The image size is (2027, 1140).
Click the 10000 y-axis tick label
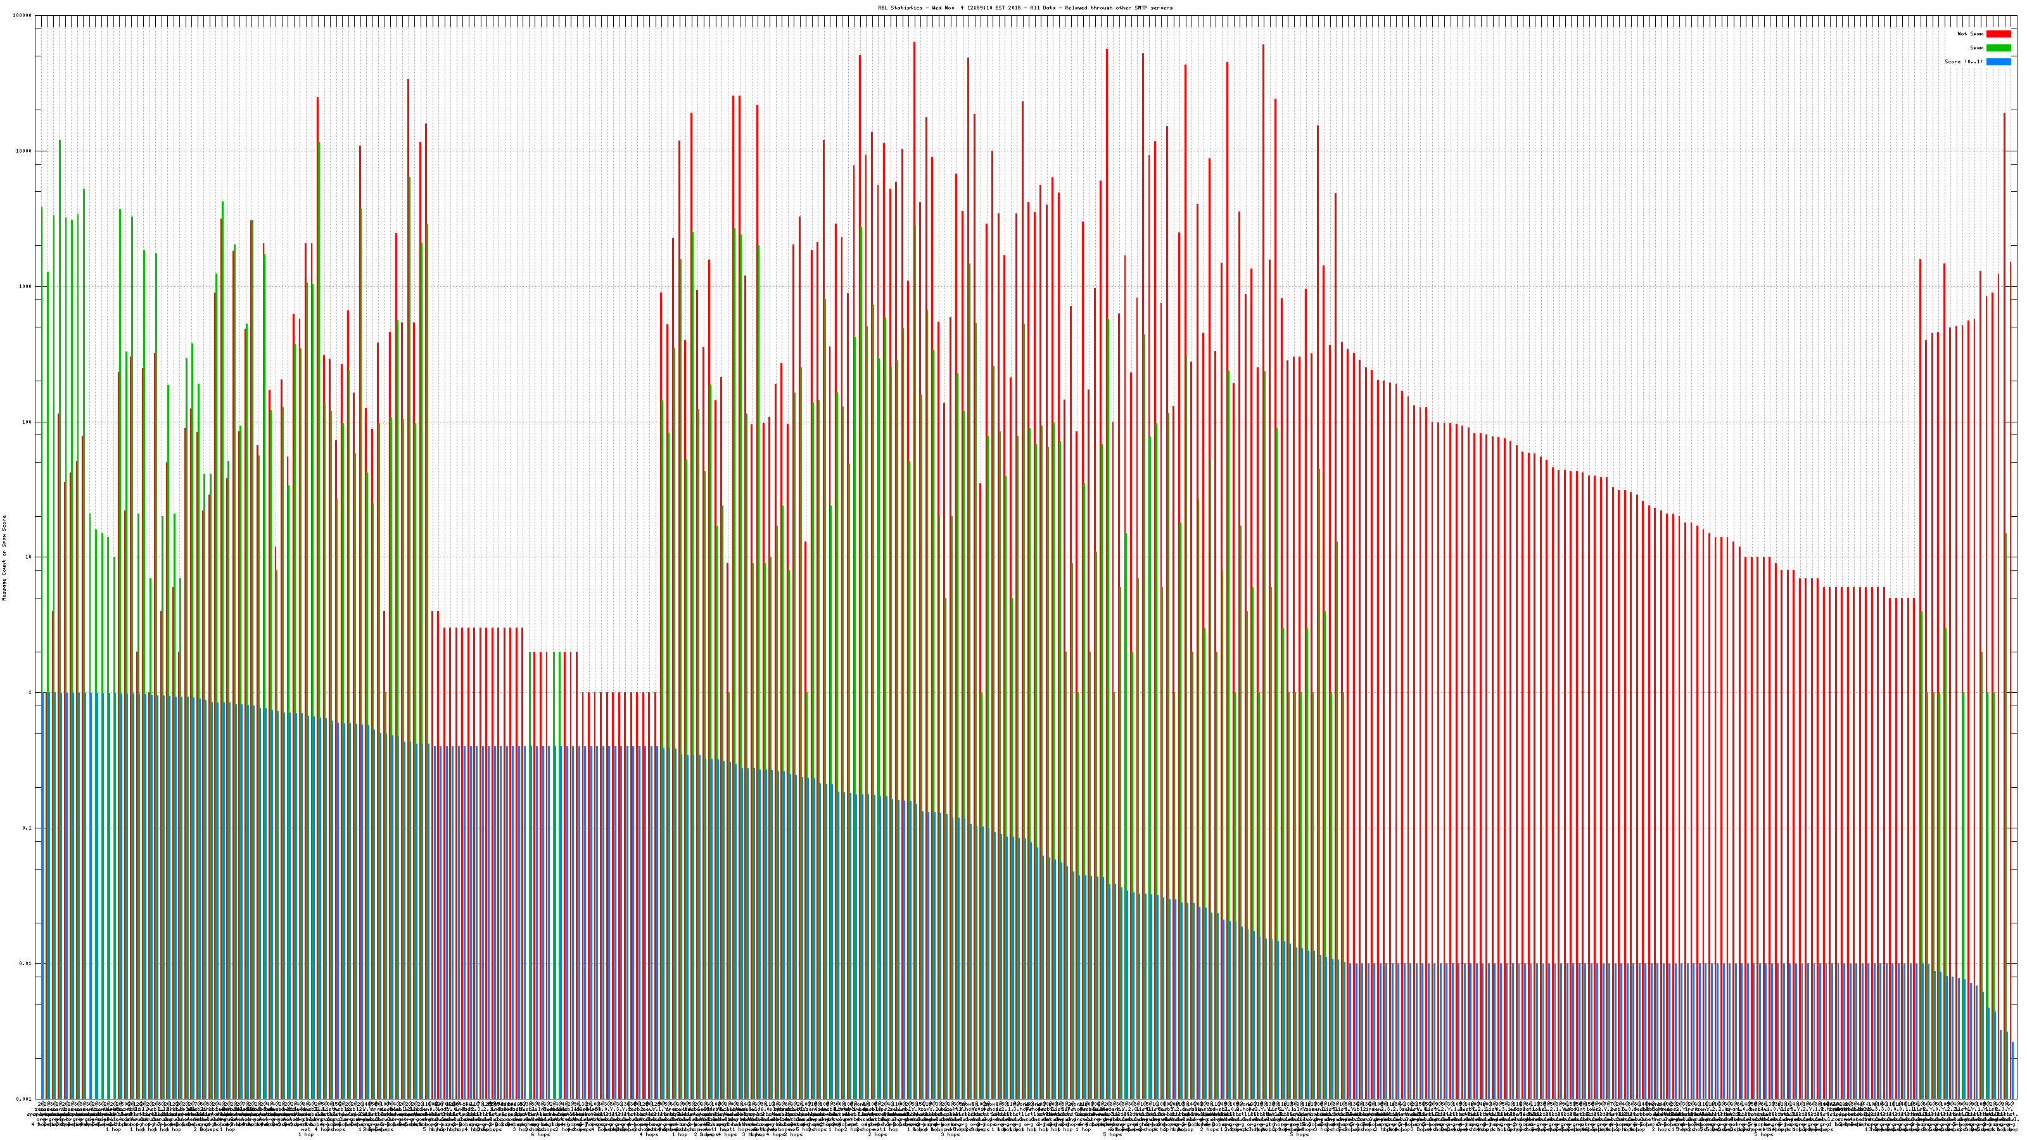coord(25,151)
